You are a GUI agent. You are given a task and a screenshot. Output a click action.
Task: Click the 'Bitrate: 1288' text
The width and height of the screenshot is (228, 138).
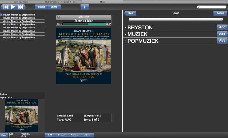pyautogui.click(x=65, y=116)
